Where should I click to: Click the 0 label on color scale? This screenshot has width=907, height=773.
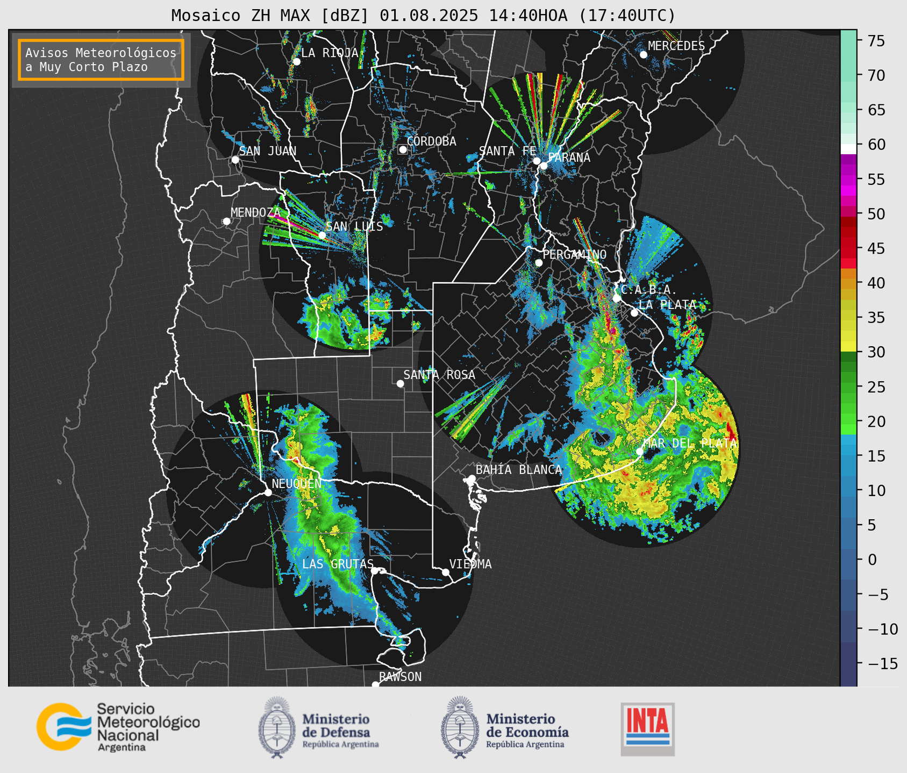pyautogui.click(x=872, y=560)
